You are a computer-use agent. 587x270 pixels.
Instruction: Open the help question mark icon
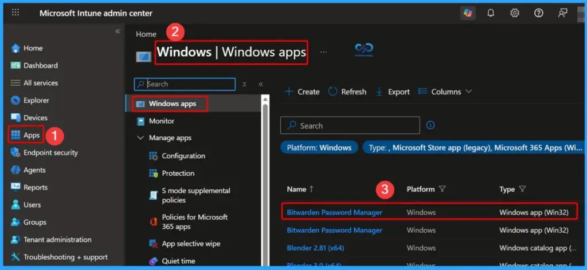[538, 13]
